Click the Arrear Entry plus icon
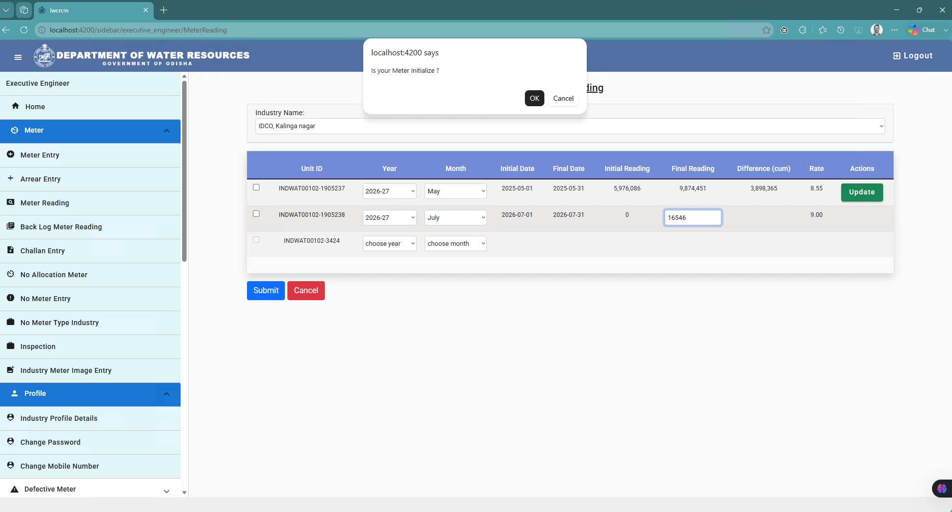Viewport: 952px width, 512px height. tap(10, 178)
